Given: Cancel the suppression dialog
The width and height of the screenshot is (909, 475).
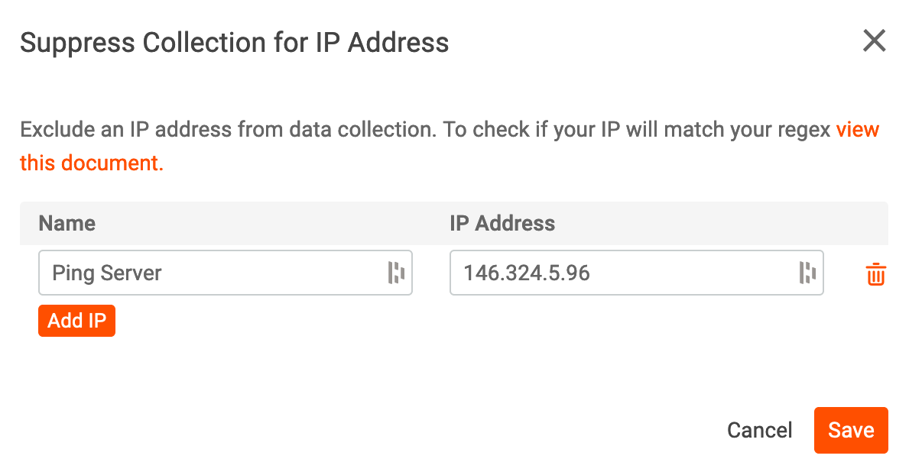Looking at the screenshot, I should [759, 430].
